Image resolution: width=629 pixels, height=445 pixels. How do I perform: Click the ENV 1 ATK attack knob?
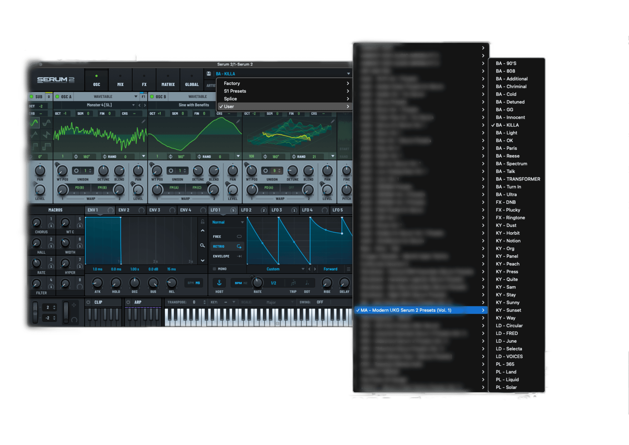coord(97,283)
